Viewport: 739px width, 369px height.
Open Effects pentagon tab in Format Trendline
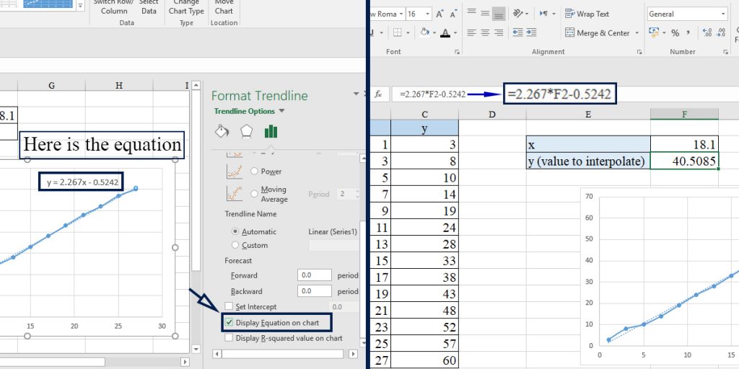(x=247, y=131)
